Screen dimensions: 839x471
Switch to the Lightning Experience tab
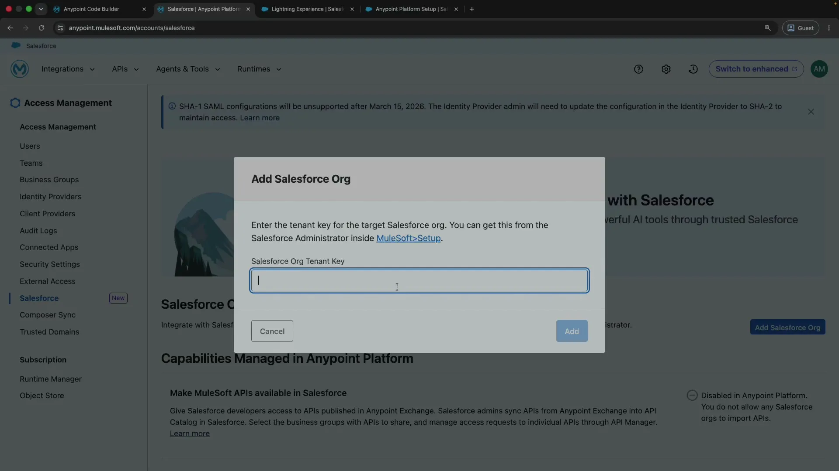click(x=308, y=9)
